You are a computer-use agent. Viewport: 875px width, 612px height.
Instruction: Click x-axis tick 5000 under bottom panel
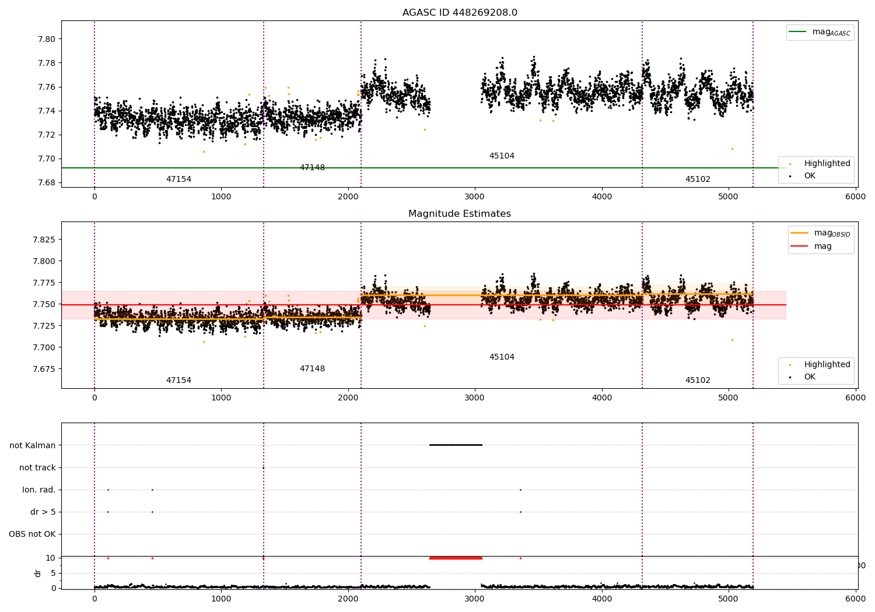coord(729,598)
